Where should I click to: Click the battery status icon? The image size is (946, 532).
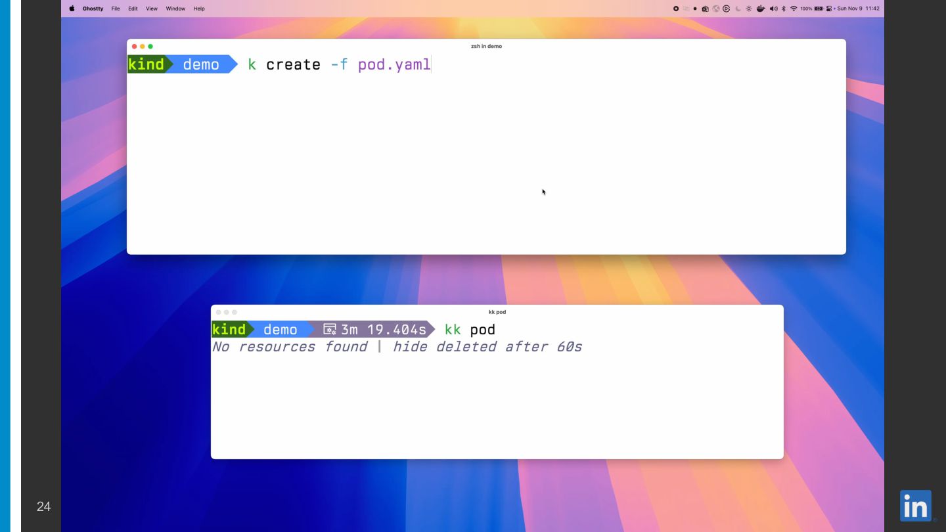coord(819,9)
